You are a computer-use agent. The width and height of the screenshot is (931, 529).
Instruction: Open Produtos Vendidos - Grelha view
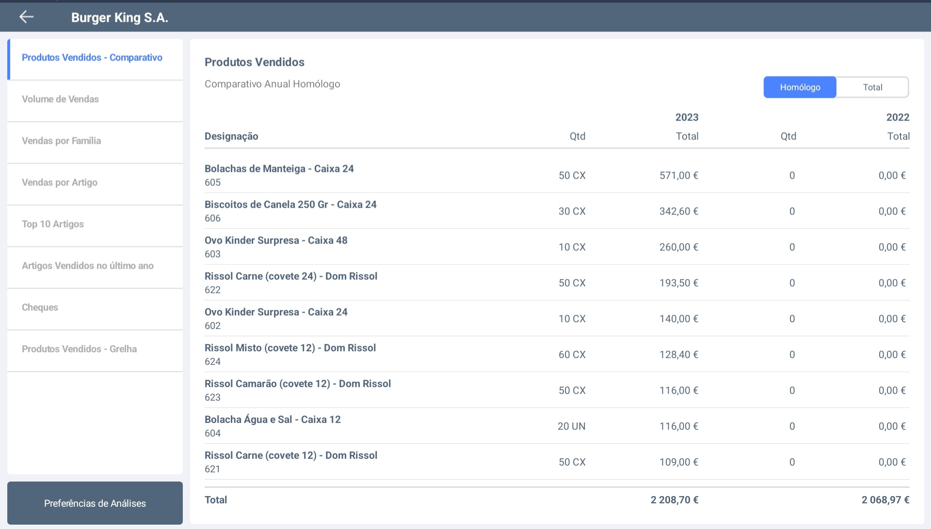point(80,349)
